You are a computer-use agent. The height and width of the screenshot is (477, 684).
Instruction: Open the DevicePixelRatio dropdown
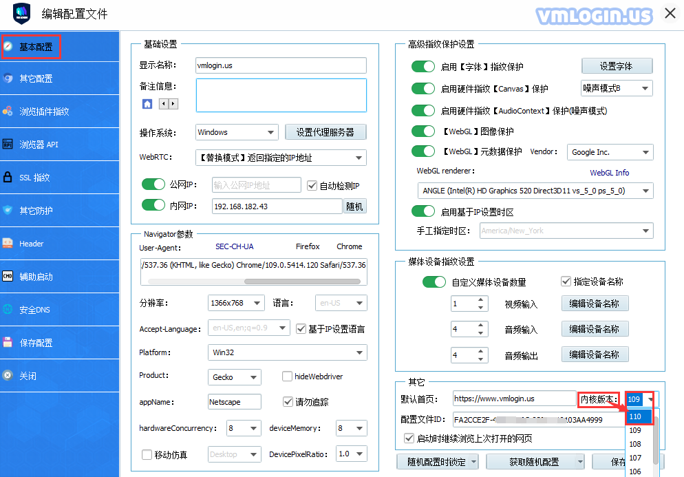(352, 454)
